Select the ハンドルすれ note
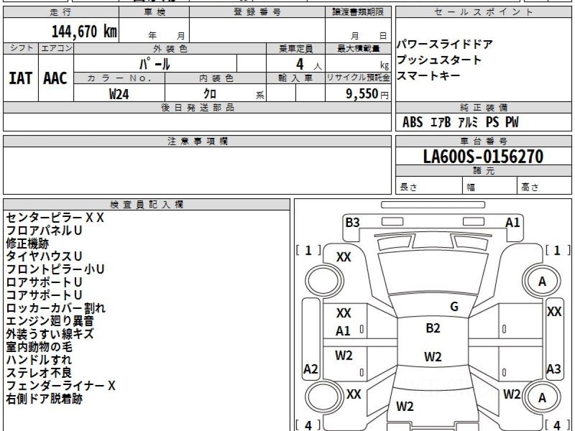575x431 pixels. pos(39,360)
